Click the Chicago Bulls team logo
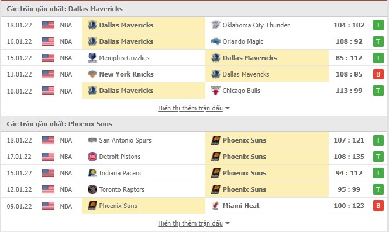This screenshot has height=232, width=389. coord(216,91)
